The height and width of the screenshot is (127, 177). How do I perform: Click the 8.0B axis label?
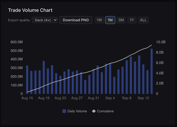tap(160, 52)
